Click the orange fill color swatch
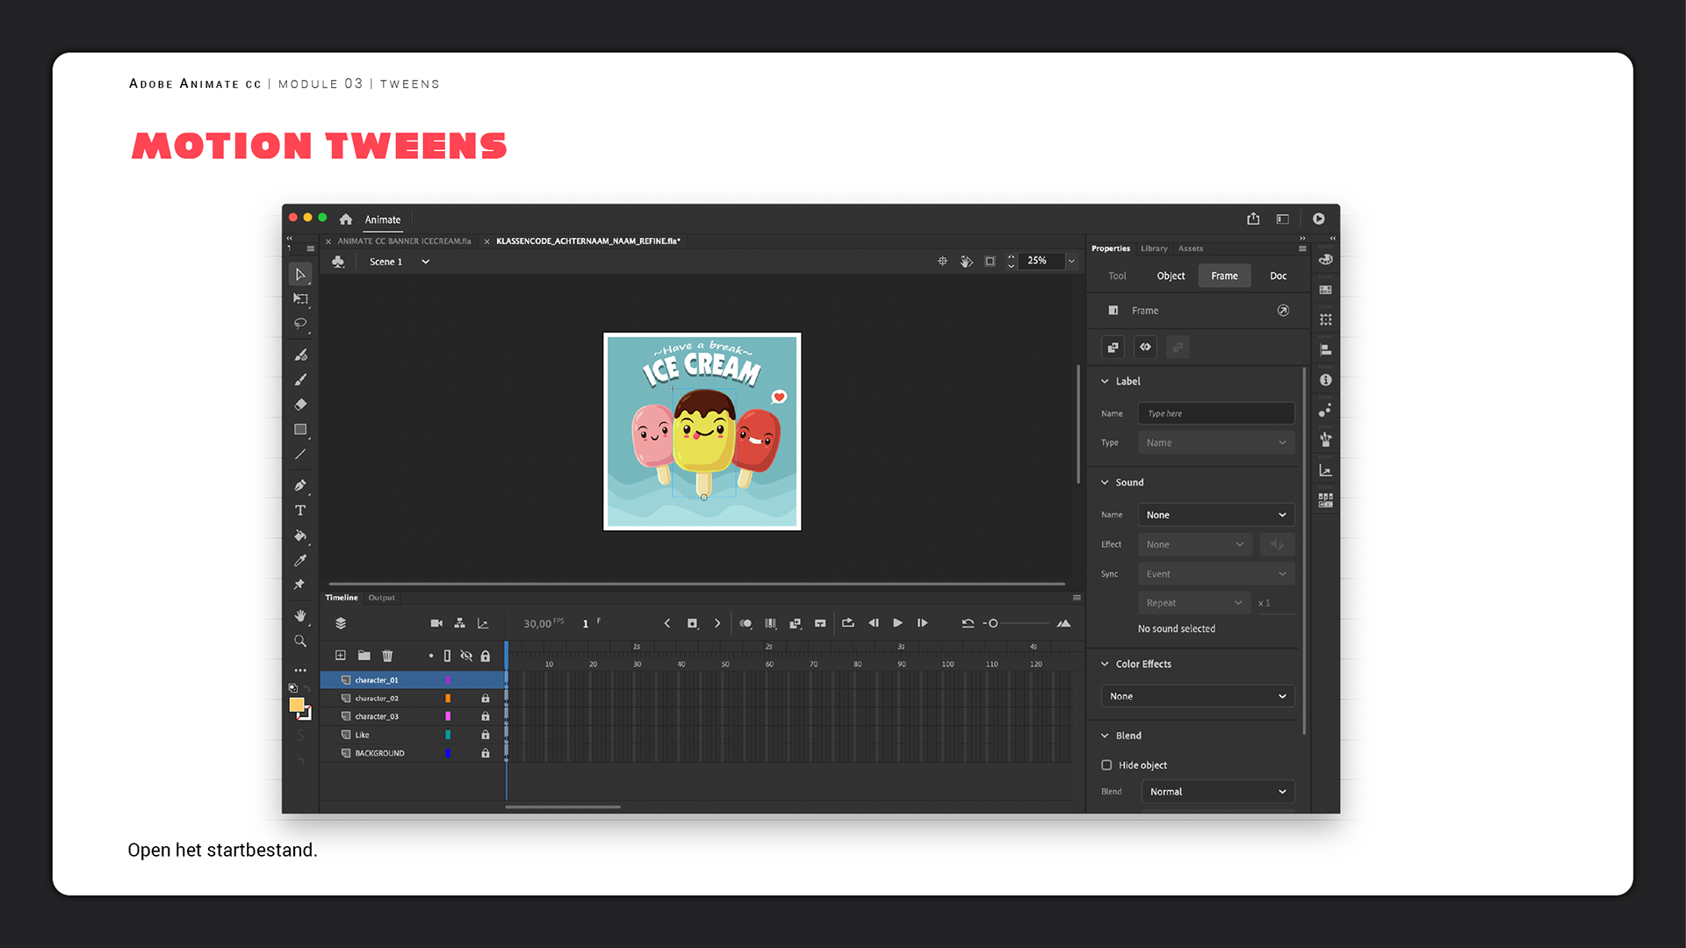The image size is (1686, 948). tap(297, 705)
